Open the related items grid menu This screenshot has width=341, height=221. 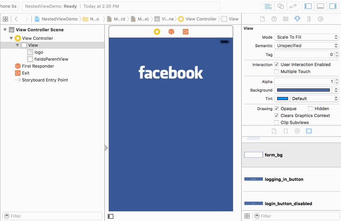pos(5,19)
